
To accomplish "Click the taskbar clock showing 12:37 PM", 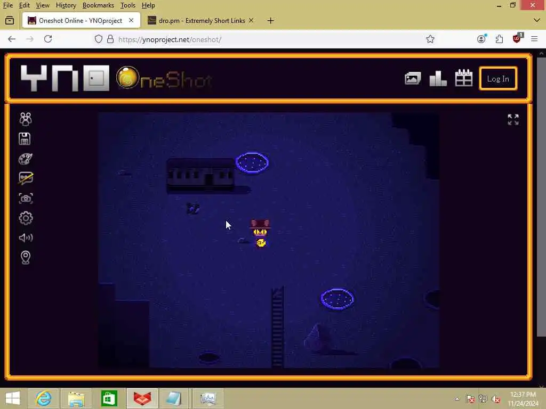I will pyautogui.click(x=523, y=399).
